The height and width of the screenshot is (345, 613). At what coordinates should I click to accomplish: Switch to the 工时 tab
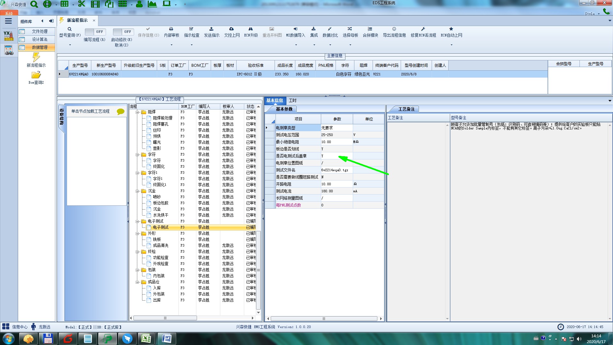click(x=292, y=100)
